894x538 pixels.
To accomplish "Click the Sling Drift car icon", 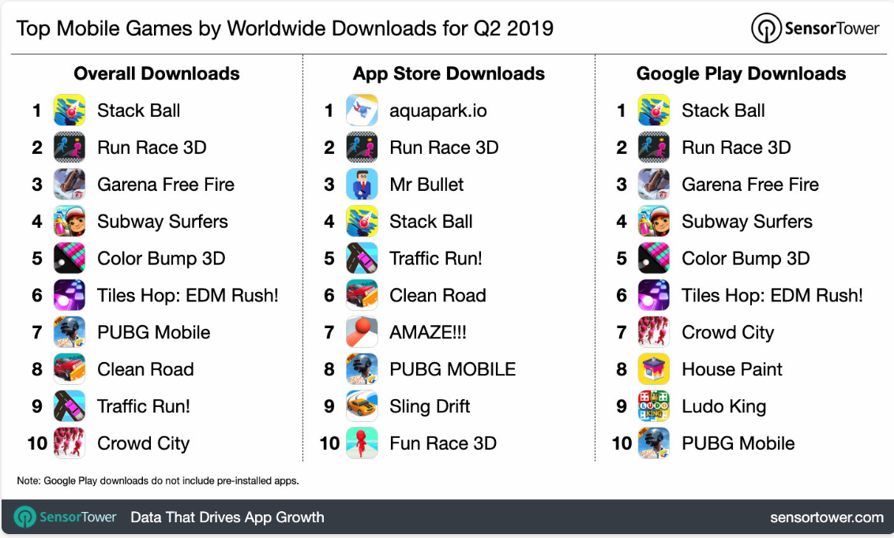I will [362, 406].
